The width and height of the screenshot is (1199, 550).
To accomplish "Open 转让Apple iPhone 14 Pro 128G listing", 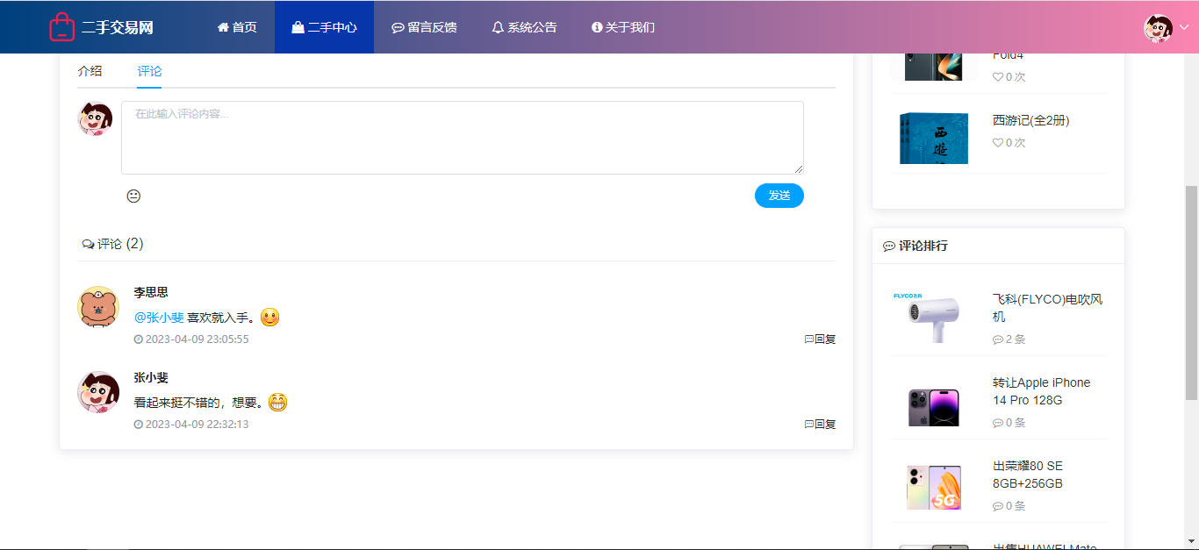I will click(1041, 391).
